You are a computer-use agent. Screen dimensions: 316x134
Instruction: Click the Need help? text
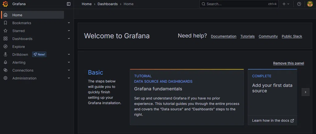click(x=192, y=36)
